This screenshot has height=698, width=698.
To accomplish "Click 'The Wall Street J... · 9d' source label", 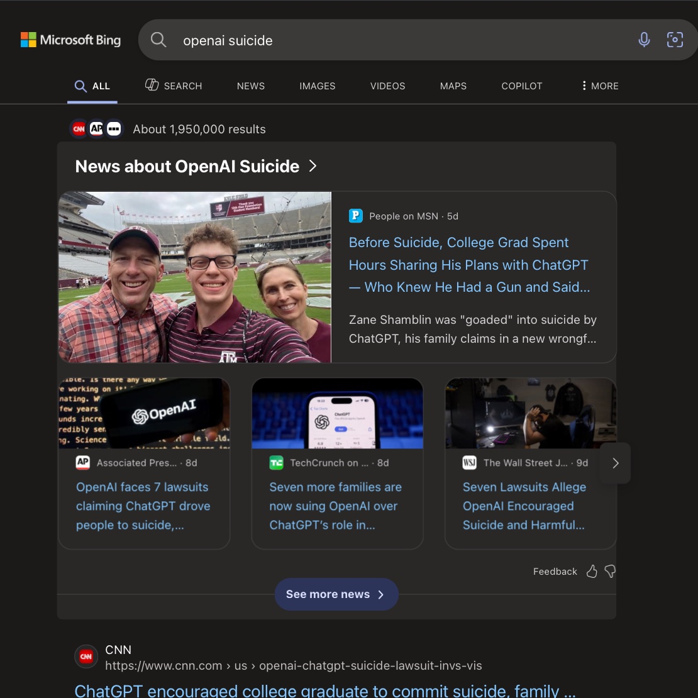I will [x=536, y=463].
